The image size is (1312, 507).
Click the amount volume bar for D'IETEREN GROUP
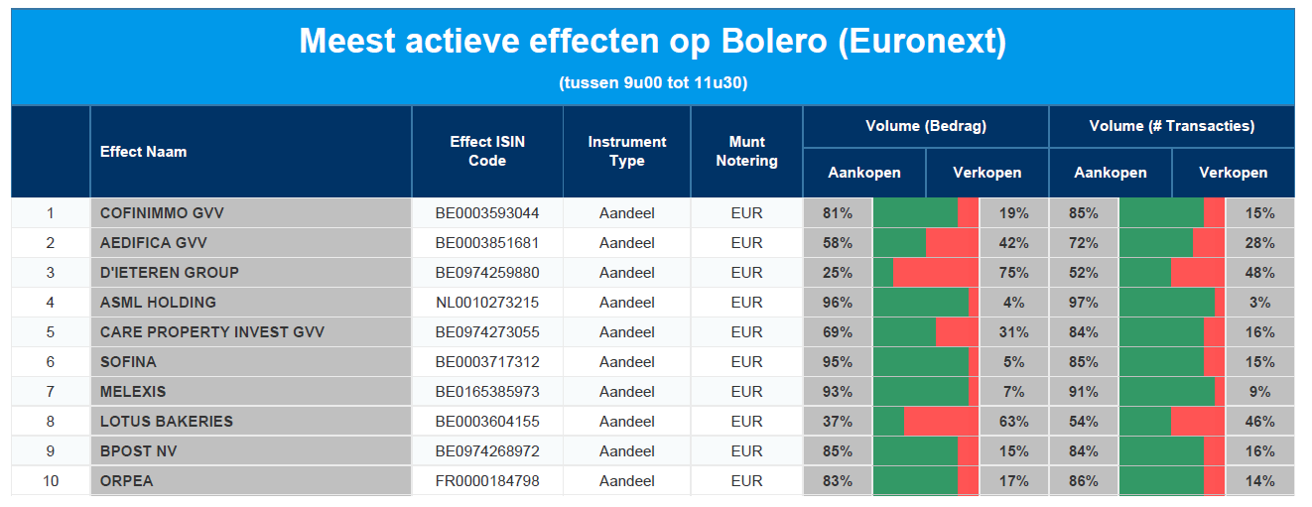(925, 272)
